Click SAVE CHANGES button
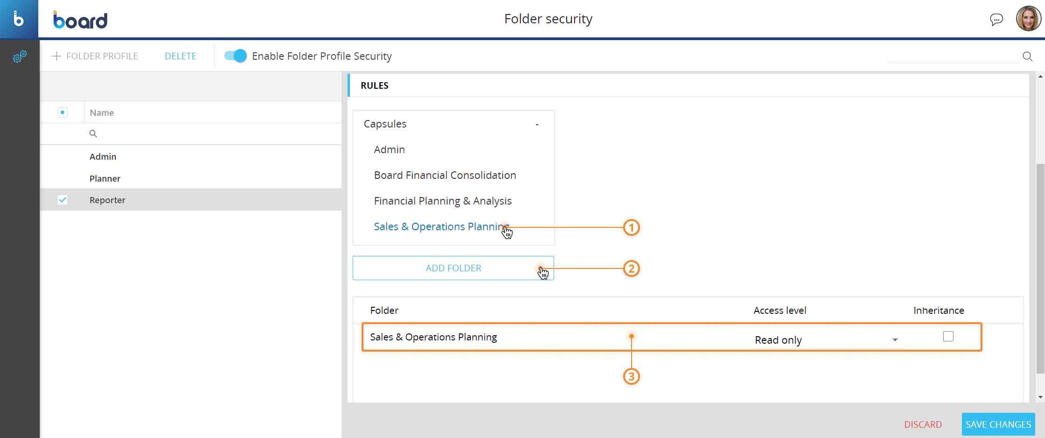The image size is (1045, 438). click(x=998, y=424)
